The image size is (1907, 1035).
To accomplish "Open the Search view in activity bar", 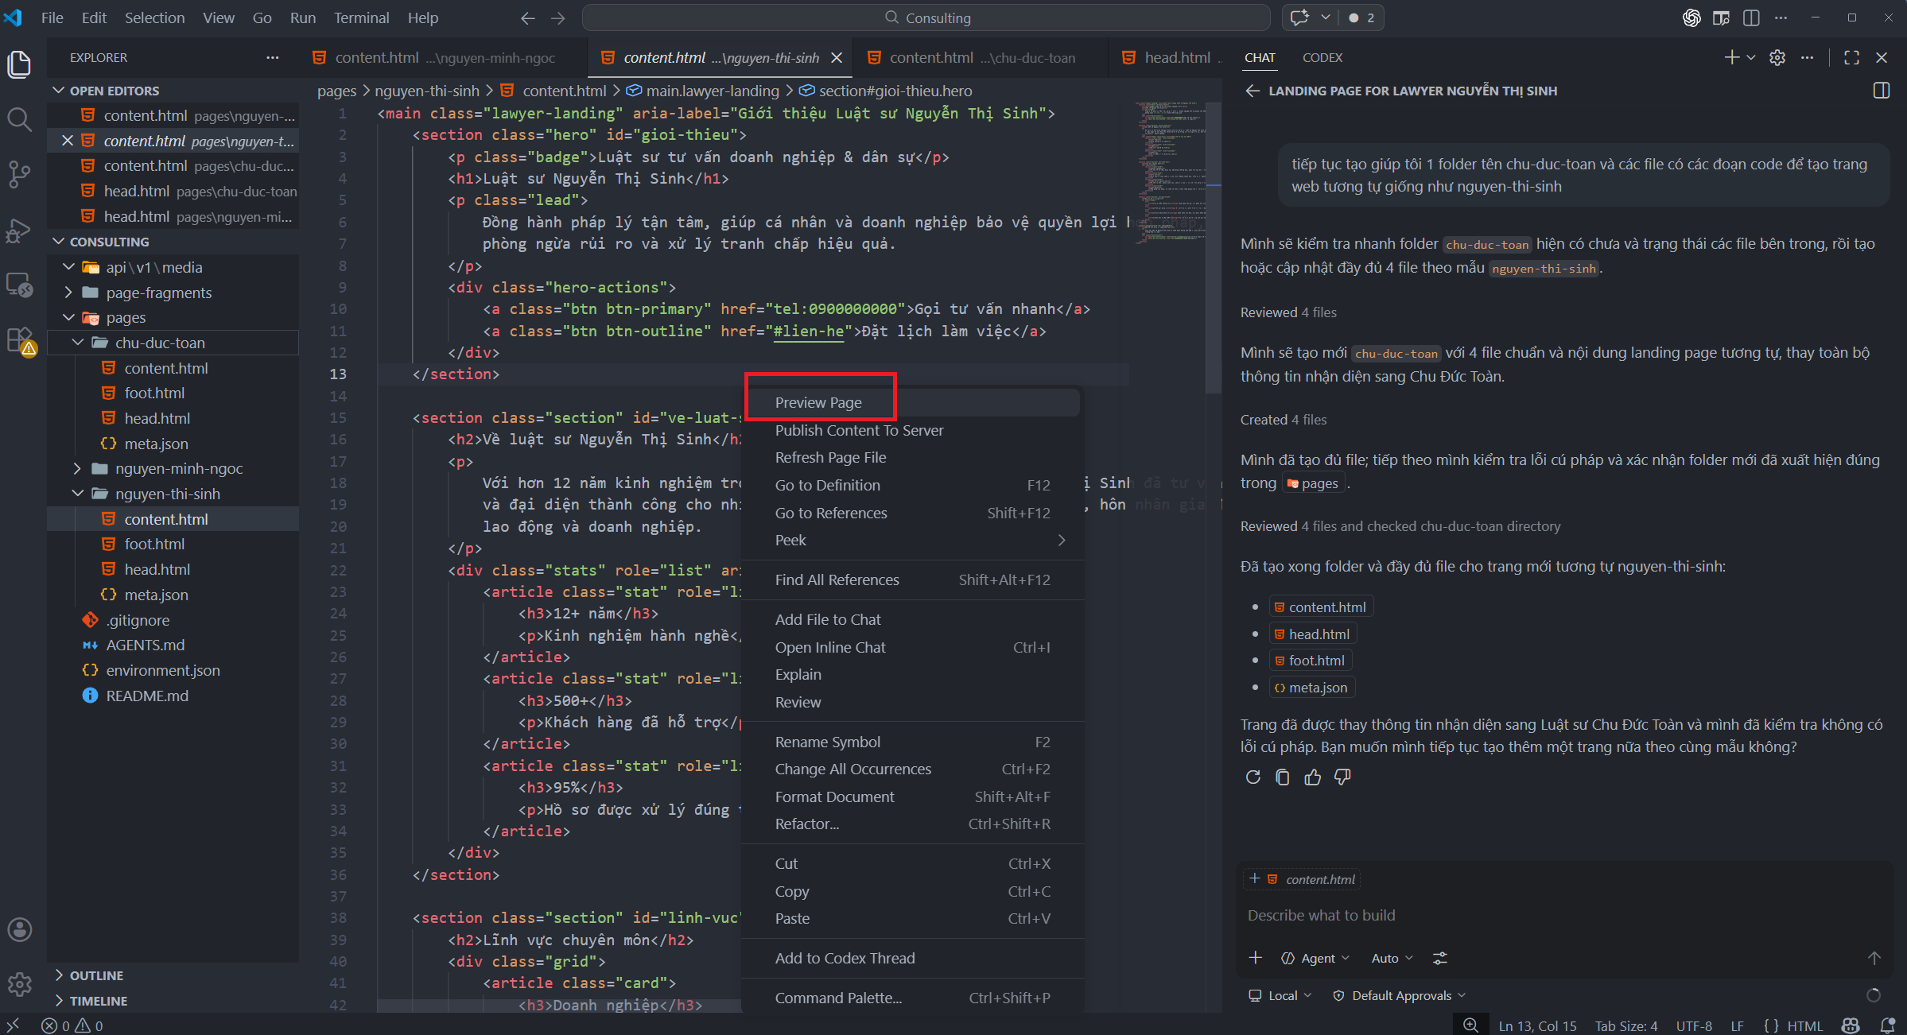I will coord(19,119).
